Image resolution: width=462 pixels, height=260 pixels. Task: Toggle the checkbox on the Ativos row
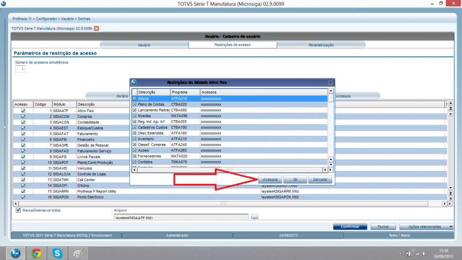tap(135, 99)
